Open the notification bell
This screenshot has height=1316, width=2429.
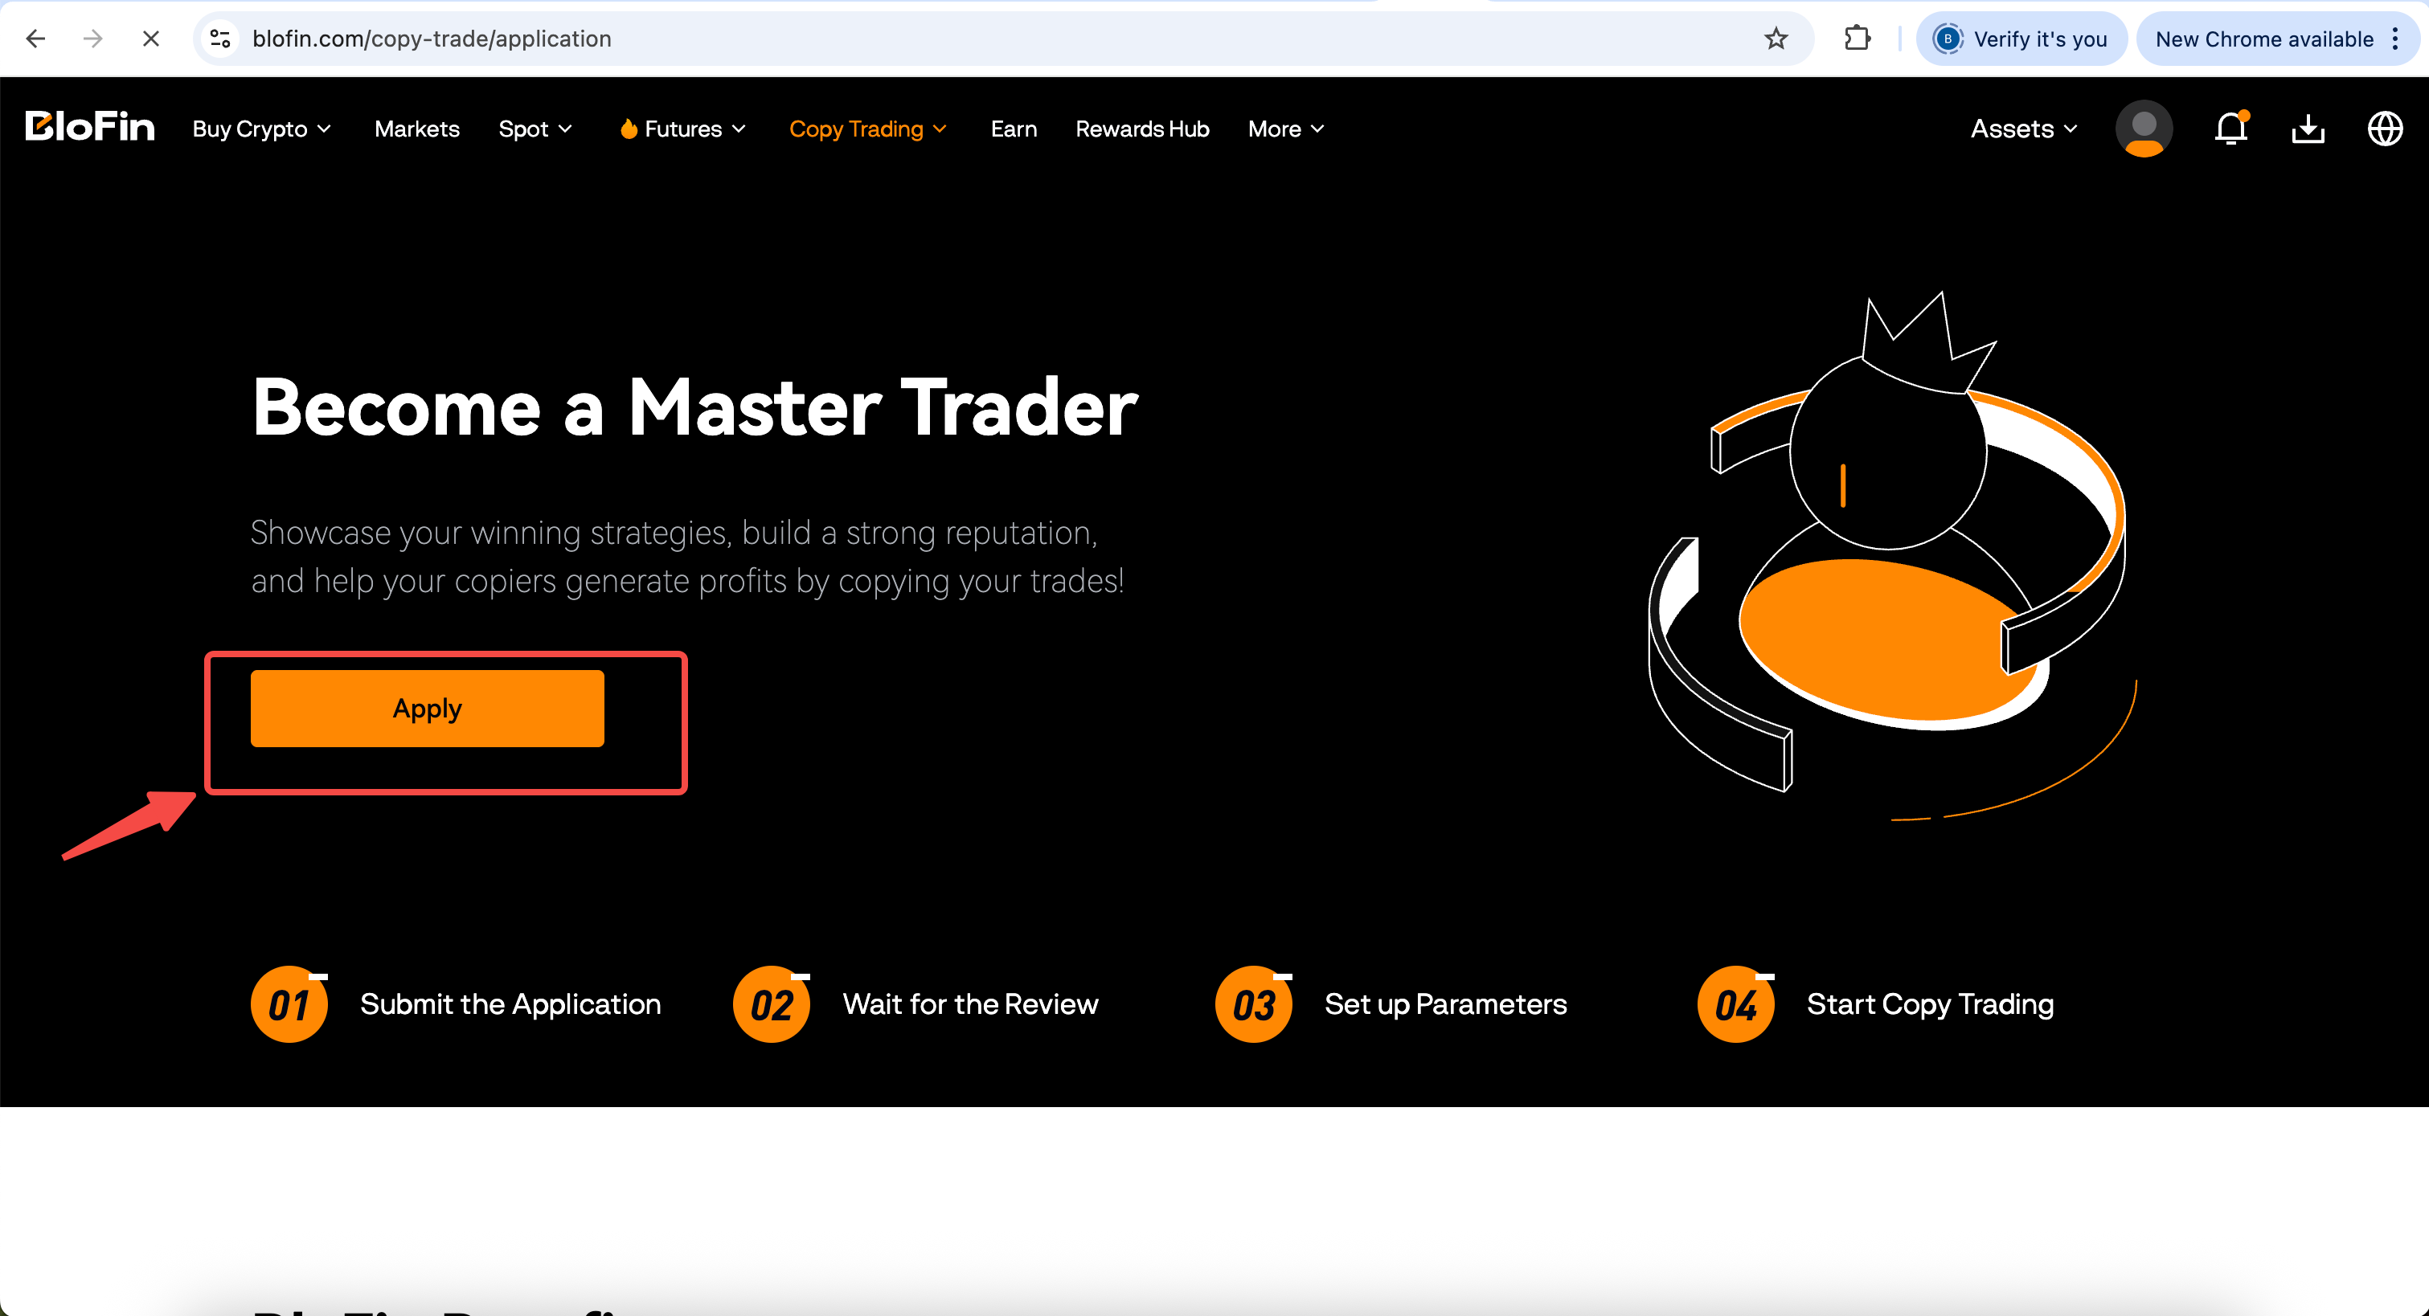pyautogui.click(x=2230, y=129)
